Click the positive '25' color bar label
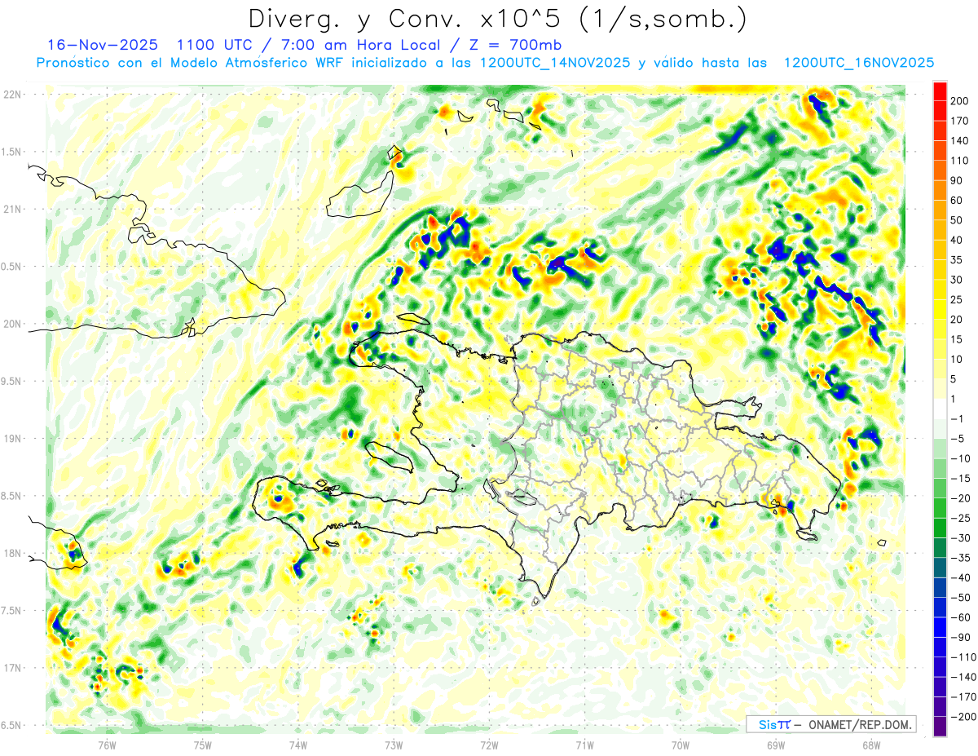This screenshot has height=756, width=978. coord(957,299)
